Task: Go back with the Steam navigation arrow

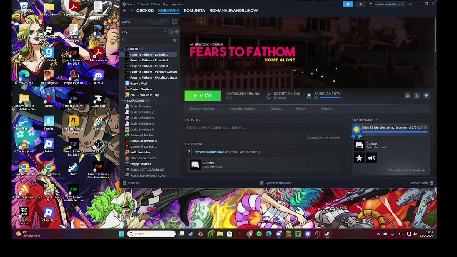Action: pos(124,10)
